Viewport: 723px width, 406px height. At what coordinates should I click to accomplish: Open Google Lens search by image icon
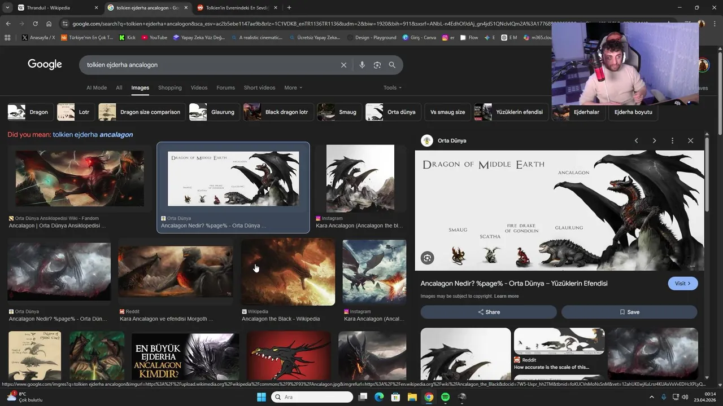pos(377,65)
